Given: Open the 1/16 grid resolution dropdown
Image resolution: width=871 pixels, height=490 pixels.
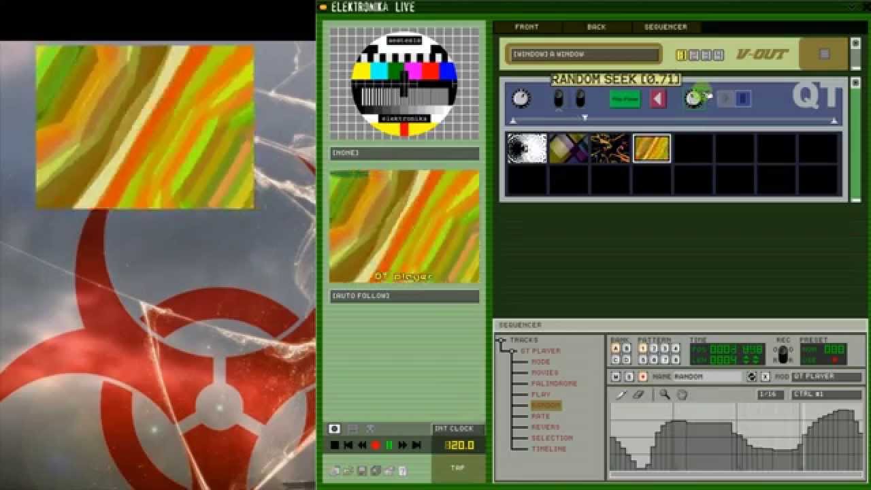Looking at the screenshot, I should 770,395.
